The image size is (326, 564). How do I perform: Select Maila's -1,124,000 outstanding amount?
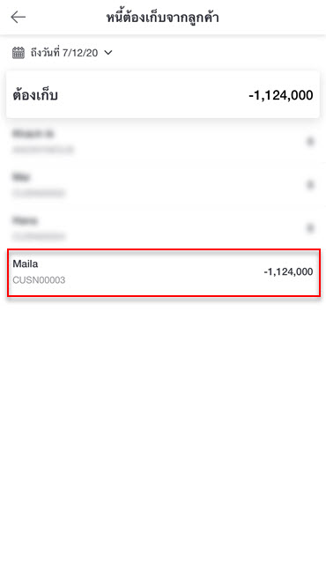pyautogui.click(x=288, y=271)
